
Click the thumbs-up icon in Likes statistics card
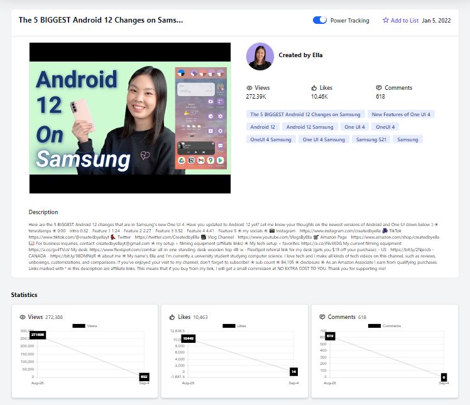172,317
